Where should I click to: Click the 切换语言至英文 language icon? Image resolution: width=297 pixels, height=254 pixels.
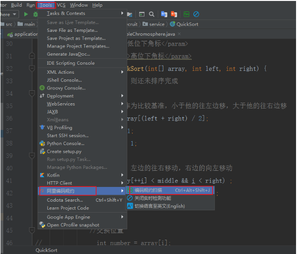tap(130, 206)
